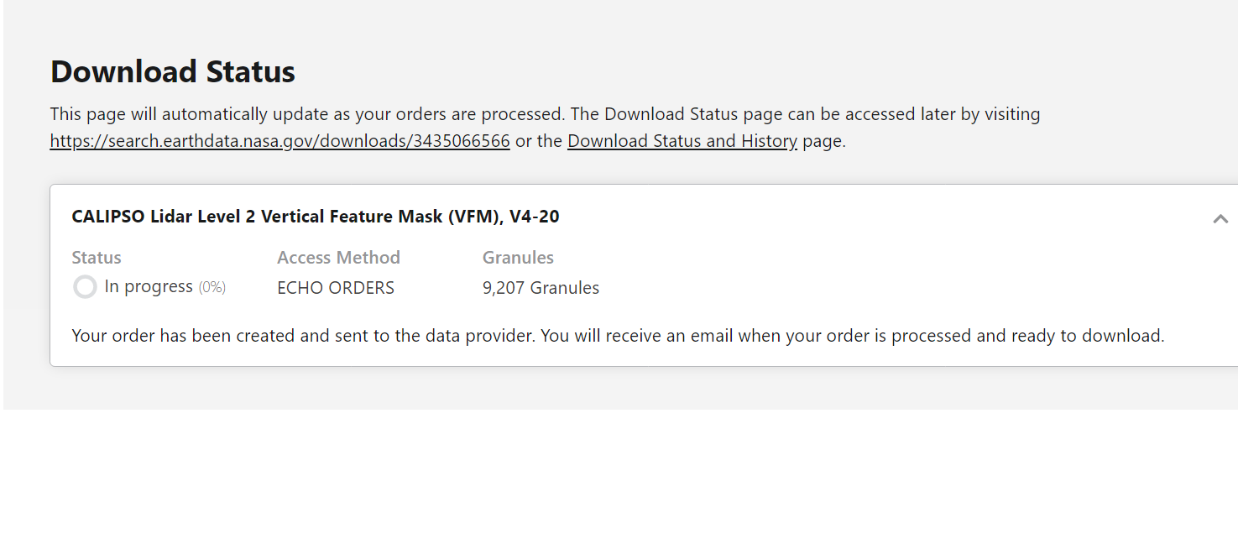The height and width of the screenshot is (544, 1238).
Task: Click the 9,207 Granules count
Action: (541, 288)
